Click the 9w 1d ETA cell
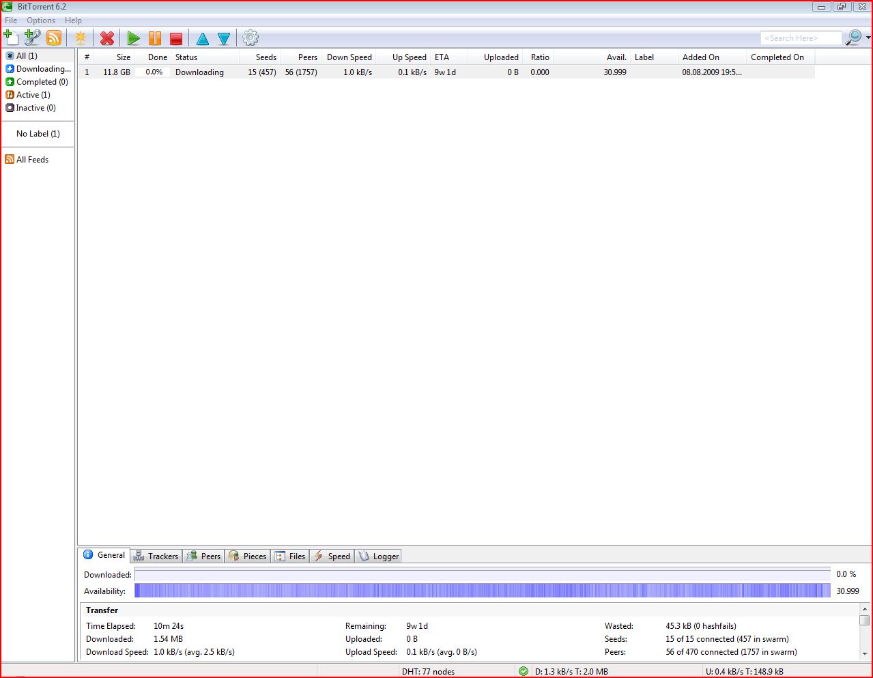Screen dimensions: 873x678 click(x=445, y=72)
